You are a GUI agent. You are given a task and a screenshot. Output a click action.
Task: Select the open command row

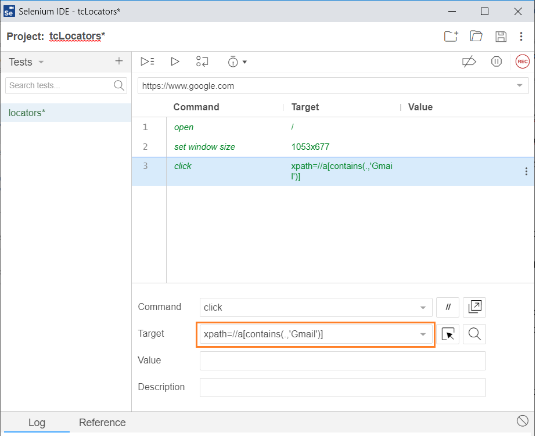click(x=333, y=127)
